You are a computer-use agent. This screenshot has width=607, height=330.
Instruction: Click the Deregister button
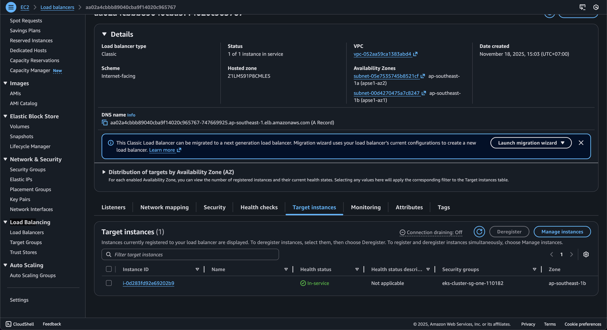509,232
